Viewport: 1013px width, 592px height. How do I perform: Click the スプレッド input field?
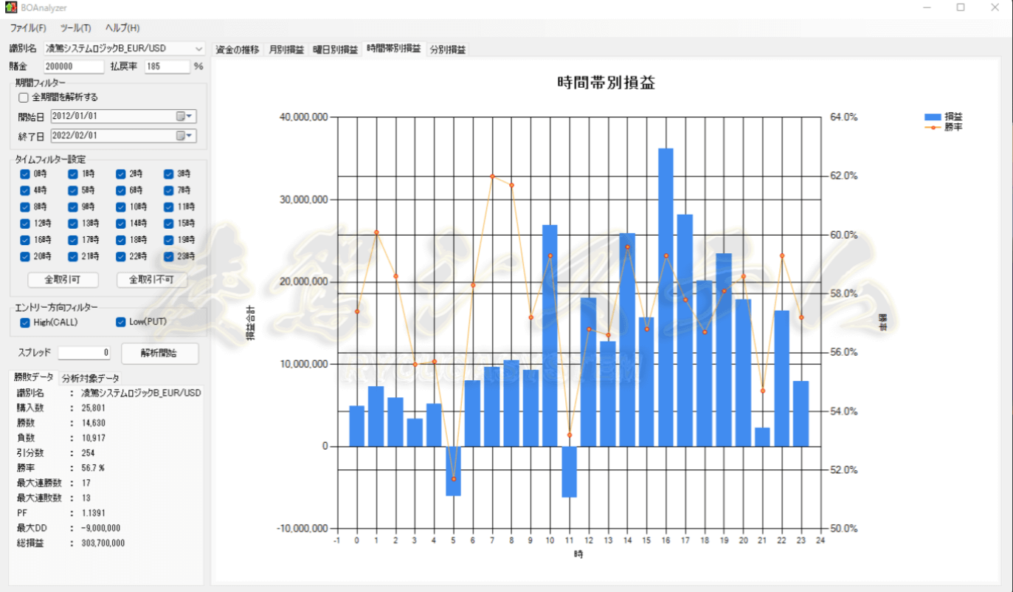[x=85, y=353]
